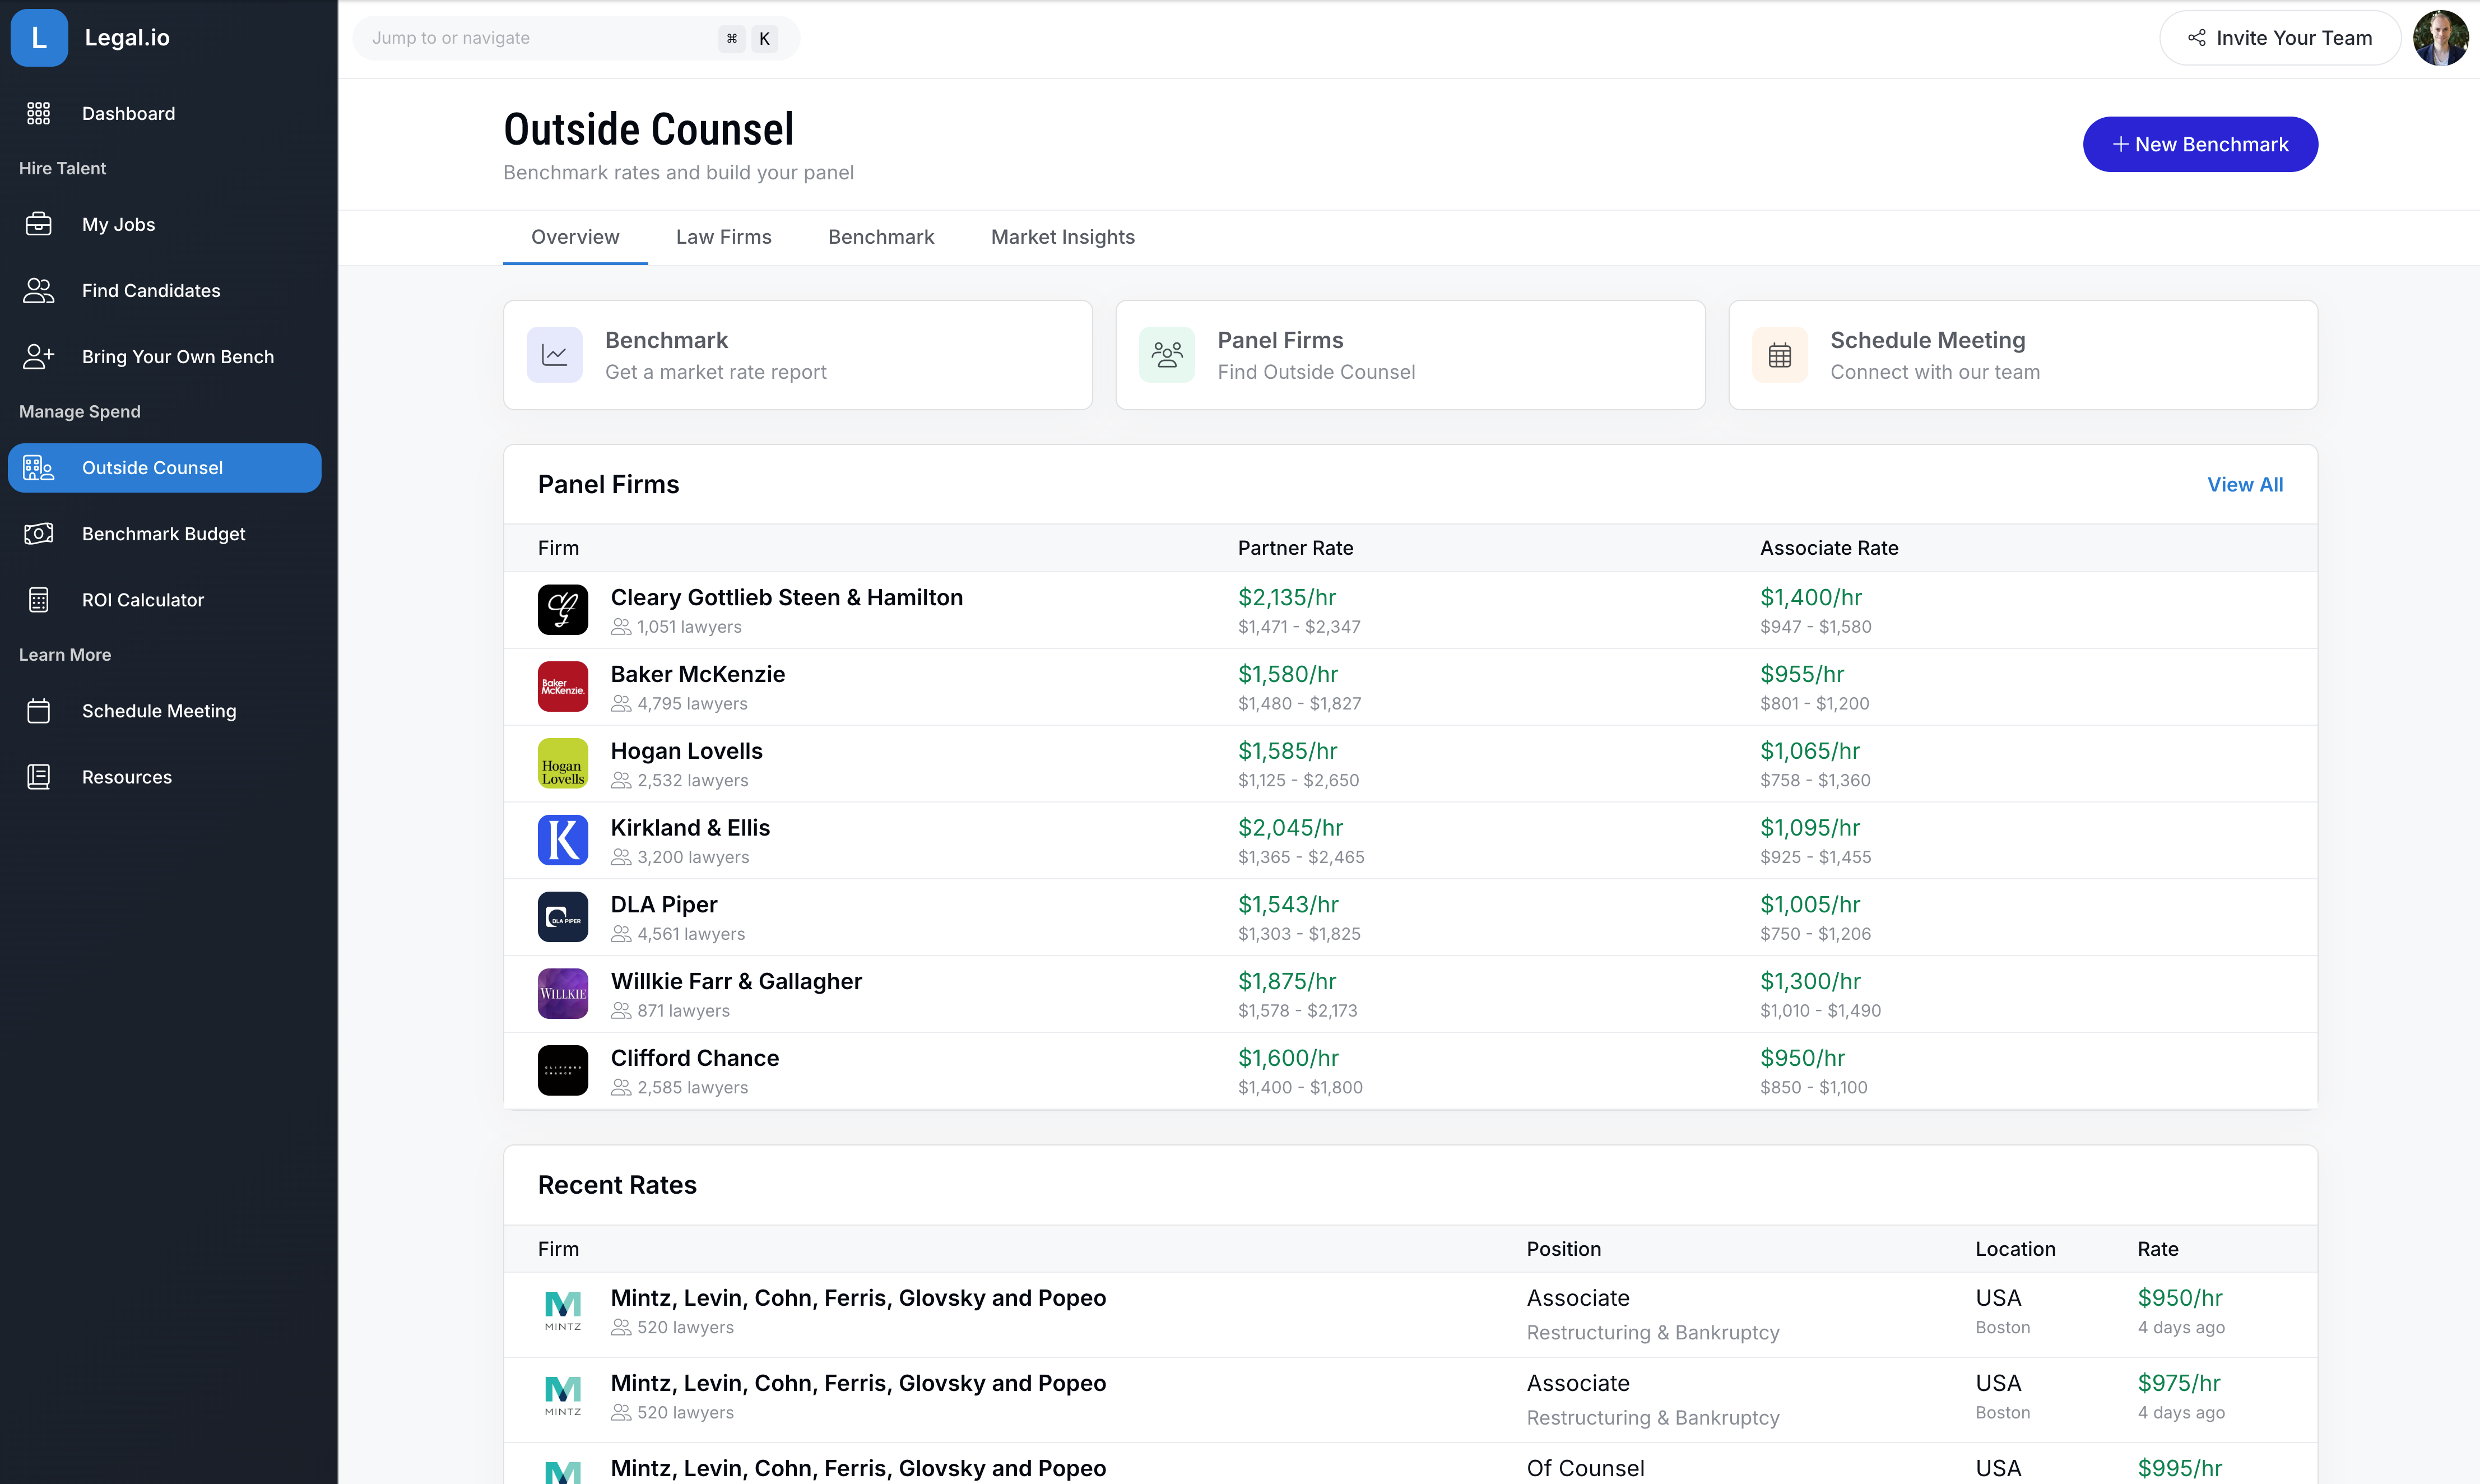Click the $975/hr recent rate value
The height and width of the screenshot is (1484, 2480).
[2179, 1384]
